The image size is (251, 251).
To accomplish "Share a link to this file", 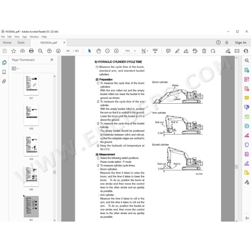I will pos(228,51).
